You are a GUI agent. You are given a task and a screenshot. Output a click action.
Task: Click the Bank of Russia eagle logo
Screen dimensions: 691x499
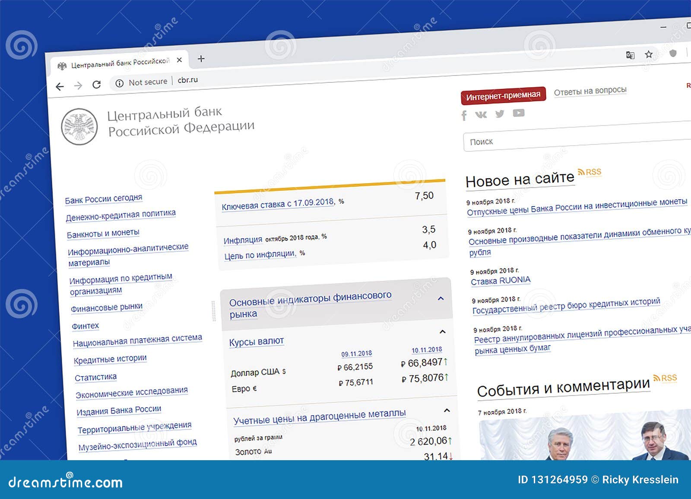(x=79, y=126)
